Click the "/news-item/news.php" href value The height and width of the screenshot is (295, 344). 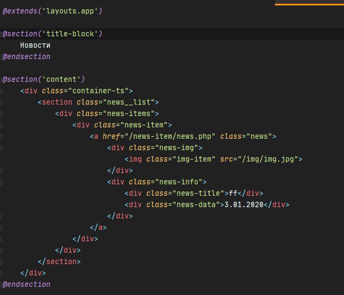(170, 136)
